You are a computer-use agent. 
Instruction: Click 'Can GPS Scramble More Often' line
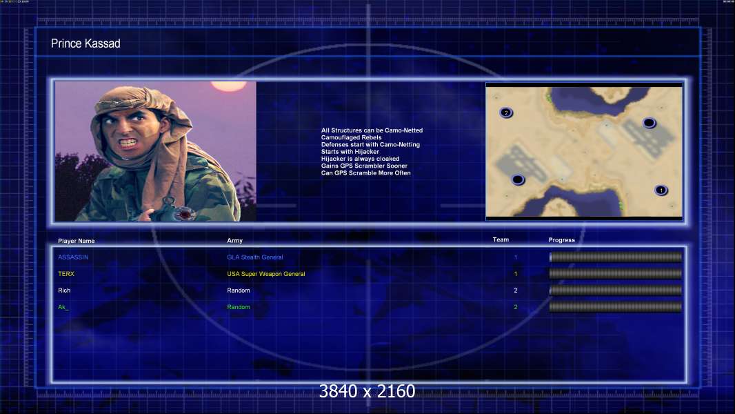point(365,173)
